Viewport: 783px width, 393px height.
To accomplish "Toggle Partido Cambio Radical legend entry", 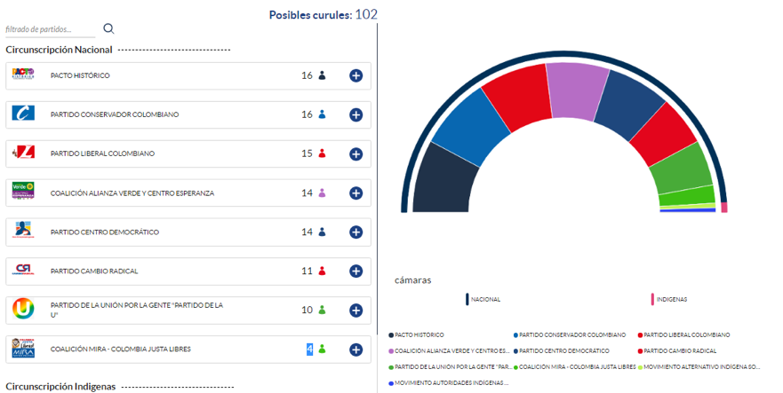I will (677, 351).
